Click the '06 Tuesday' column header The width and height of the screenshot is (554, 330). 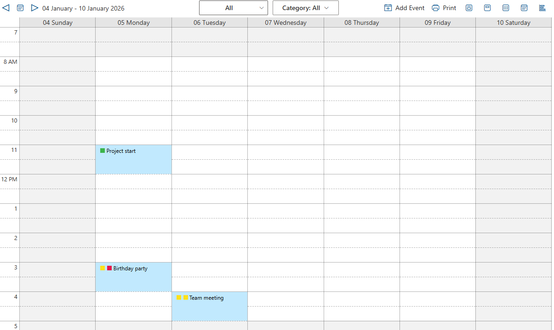tap(210, 22)
